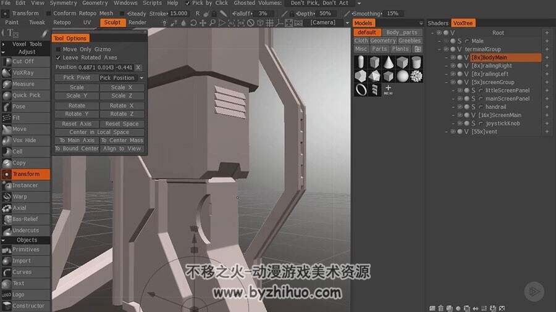Collapse the Root tree node
This screenshot has width=556, height=312.
coord(432,33)
